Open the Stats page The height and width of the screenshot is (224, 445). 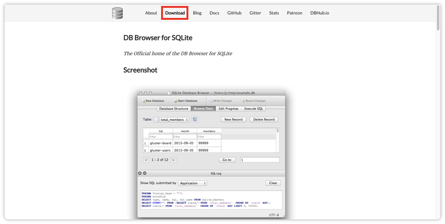274,13
